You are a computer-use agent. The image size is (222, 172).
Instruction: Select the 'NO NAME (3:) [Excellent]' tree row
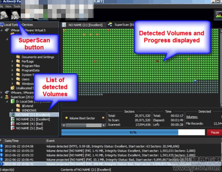pyautogui.click(x=33, y=119)
